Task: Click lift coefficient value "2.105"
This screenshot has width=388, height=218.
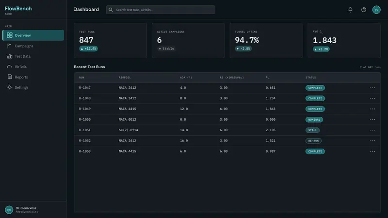Action: pos(271,130)
